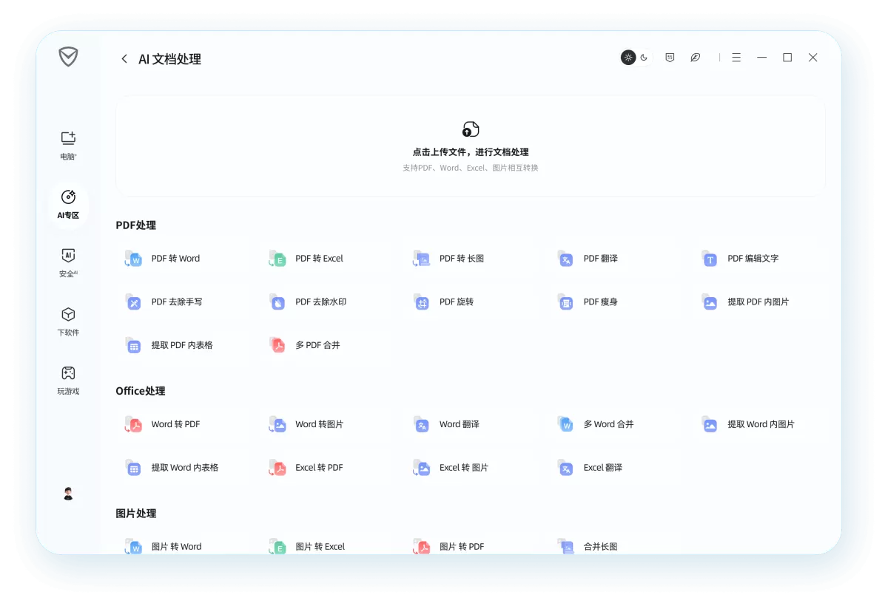Click the Office处理 section heading
888x606 pixels.
click(141, 391)
